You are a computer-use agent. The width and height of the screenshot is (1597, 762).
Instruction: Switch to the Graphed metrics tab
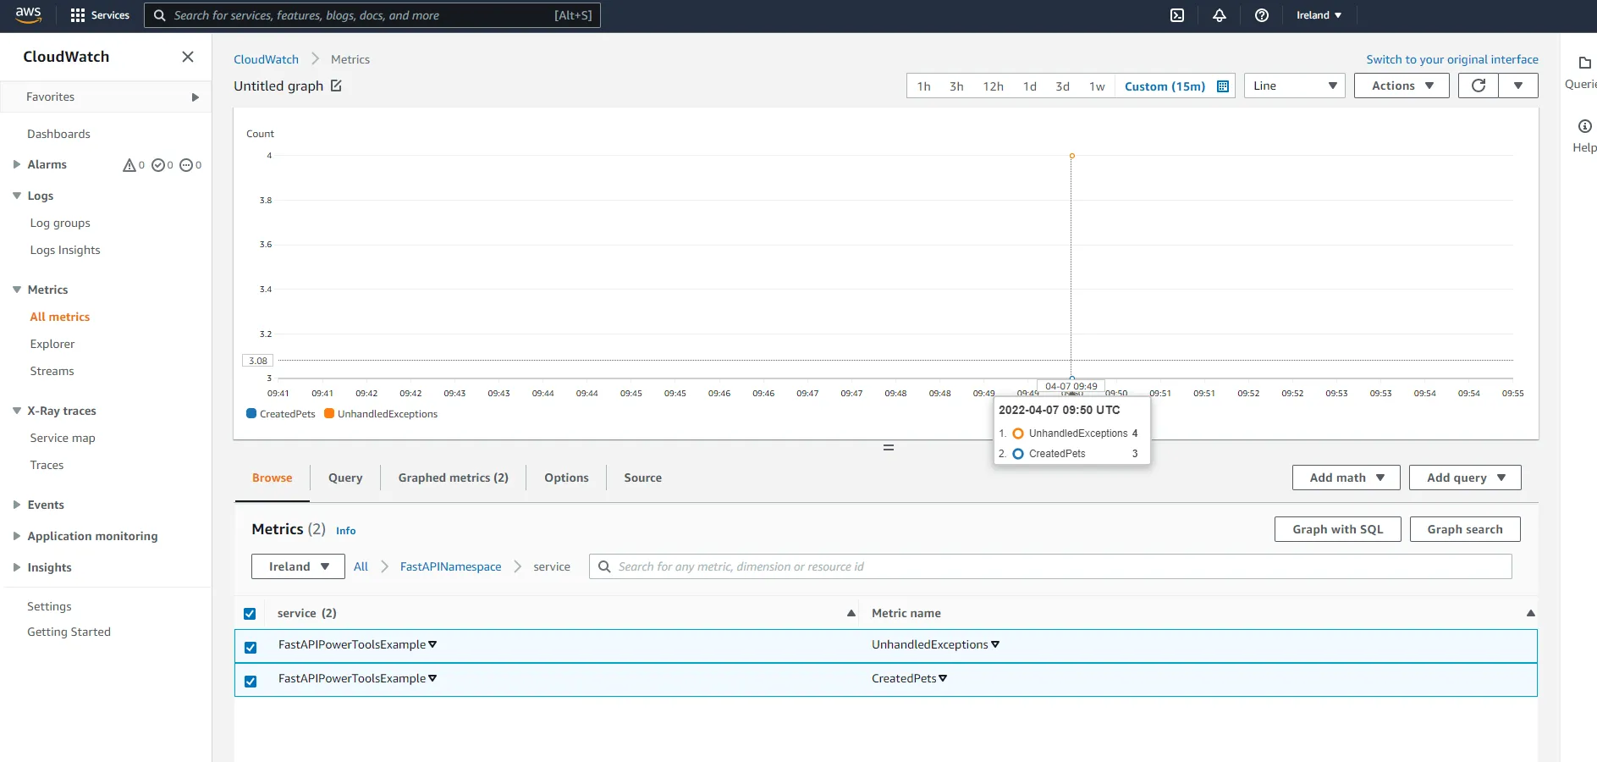coord(453,478)
